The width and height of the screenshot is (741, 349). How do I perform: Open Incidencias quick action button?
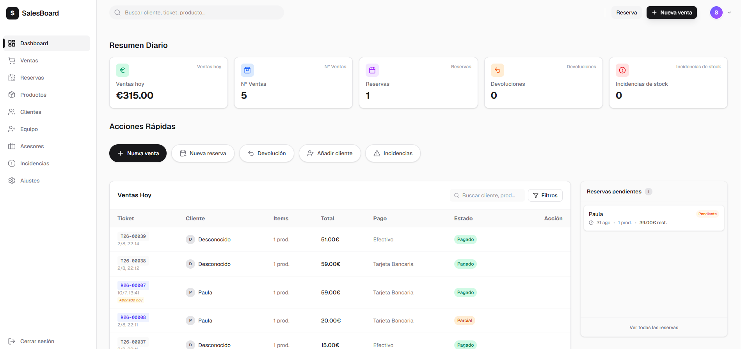393,153
